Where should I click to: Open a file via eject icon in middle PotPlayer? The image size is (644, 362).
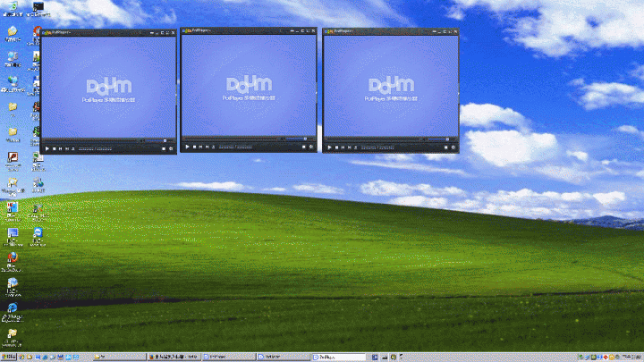click(214, 147)
